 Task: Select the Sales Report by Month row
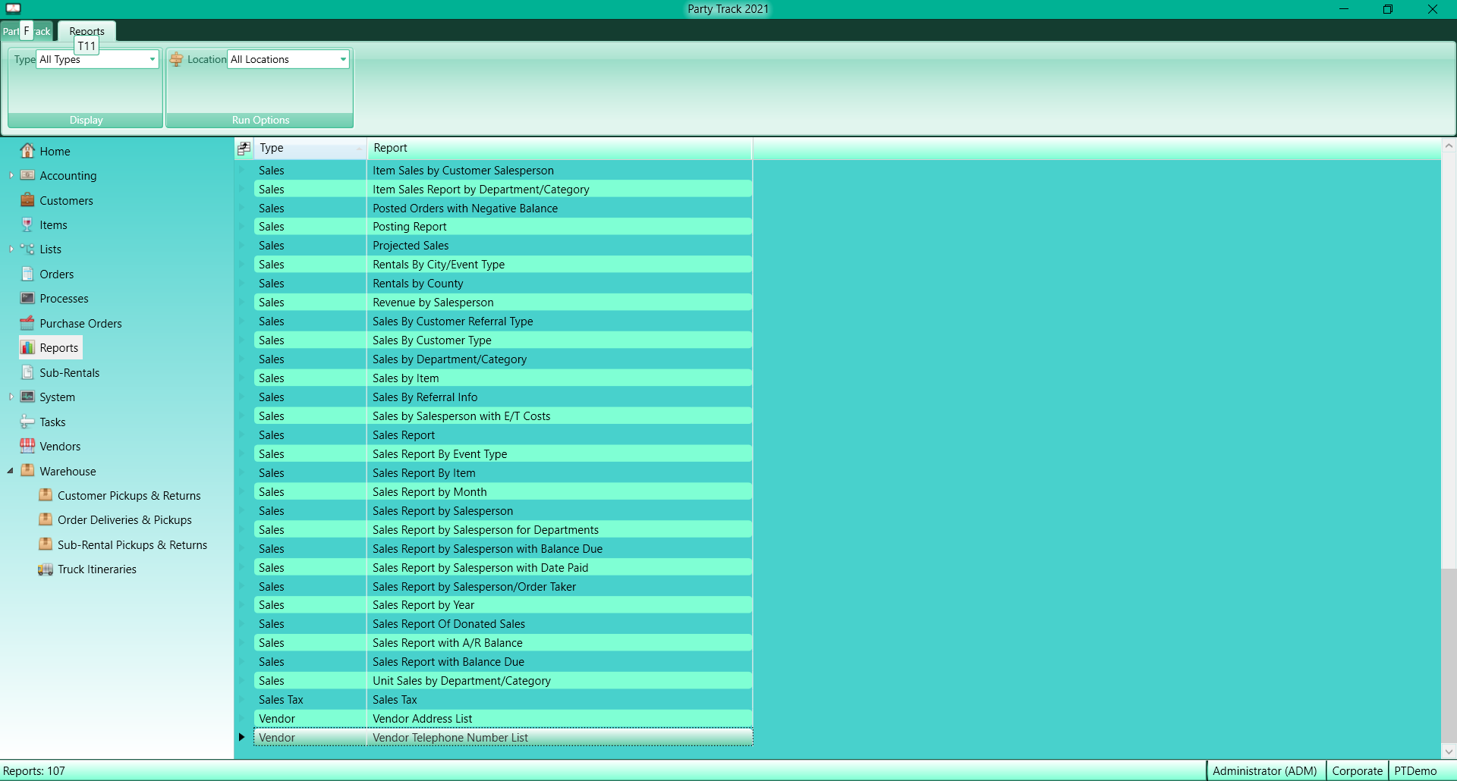tap(430, 491)
